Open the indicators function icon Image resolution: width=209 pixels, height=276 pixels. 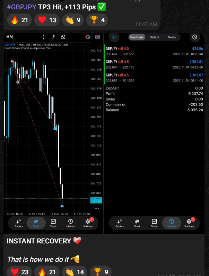(x=53, y=37)
